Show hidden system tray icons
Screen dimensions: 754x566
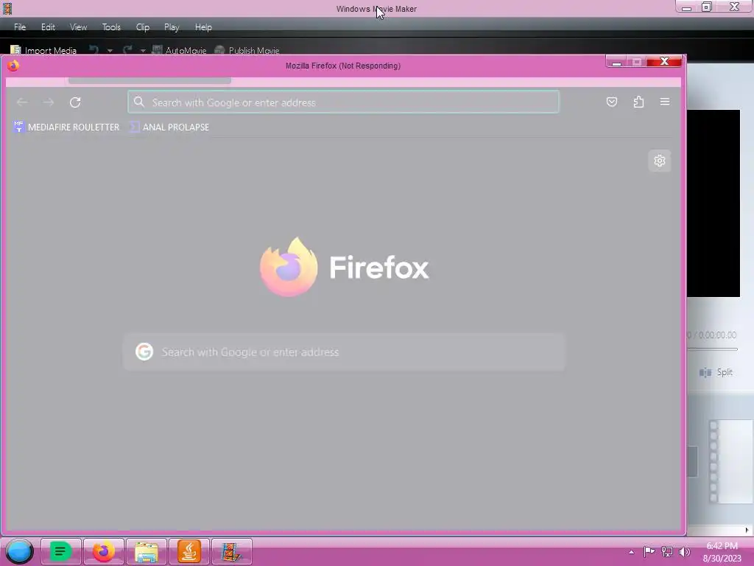(x=631, y=552)
